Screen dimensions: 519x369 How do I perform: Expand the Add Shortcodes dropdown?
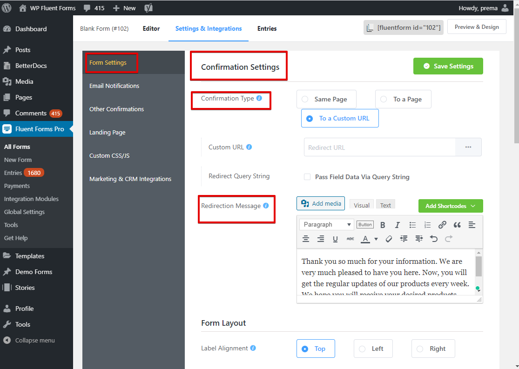[451, 206]
